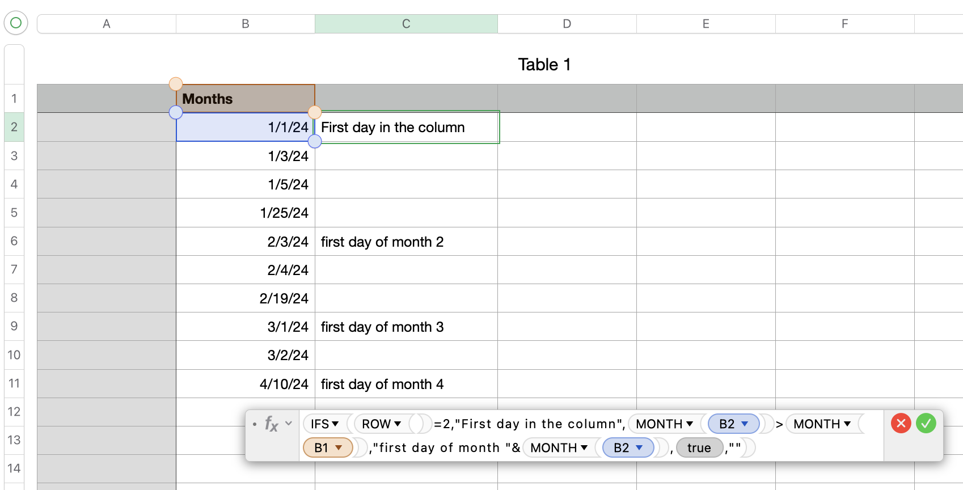The image size is (963, 490).
Task: Click the Months header cell
Action: [245, 99]
